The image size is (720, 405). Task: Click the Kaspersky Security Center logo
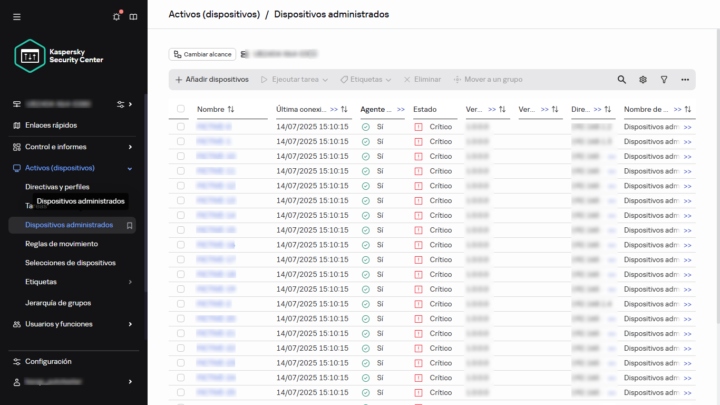pos(30,55)
